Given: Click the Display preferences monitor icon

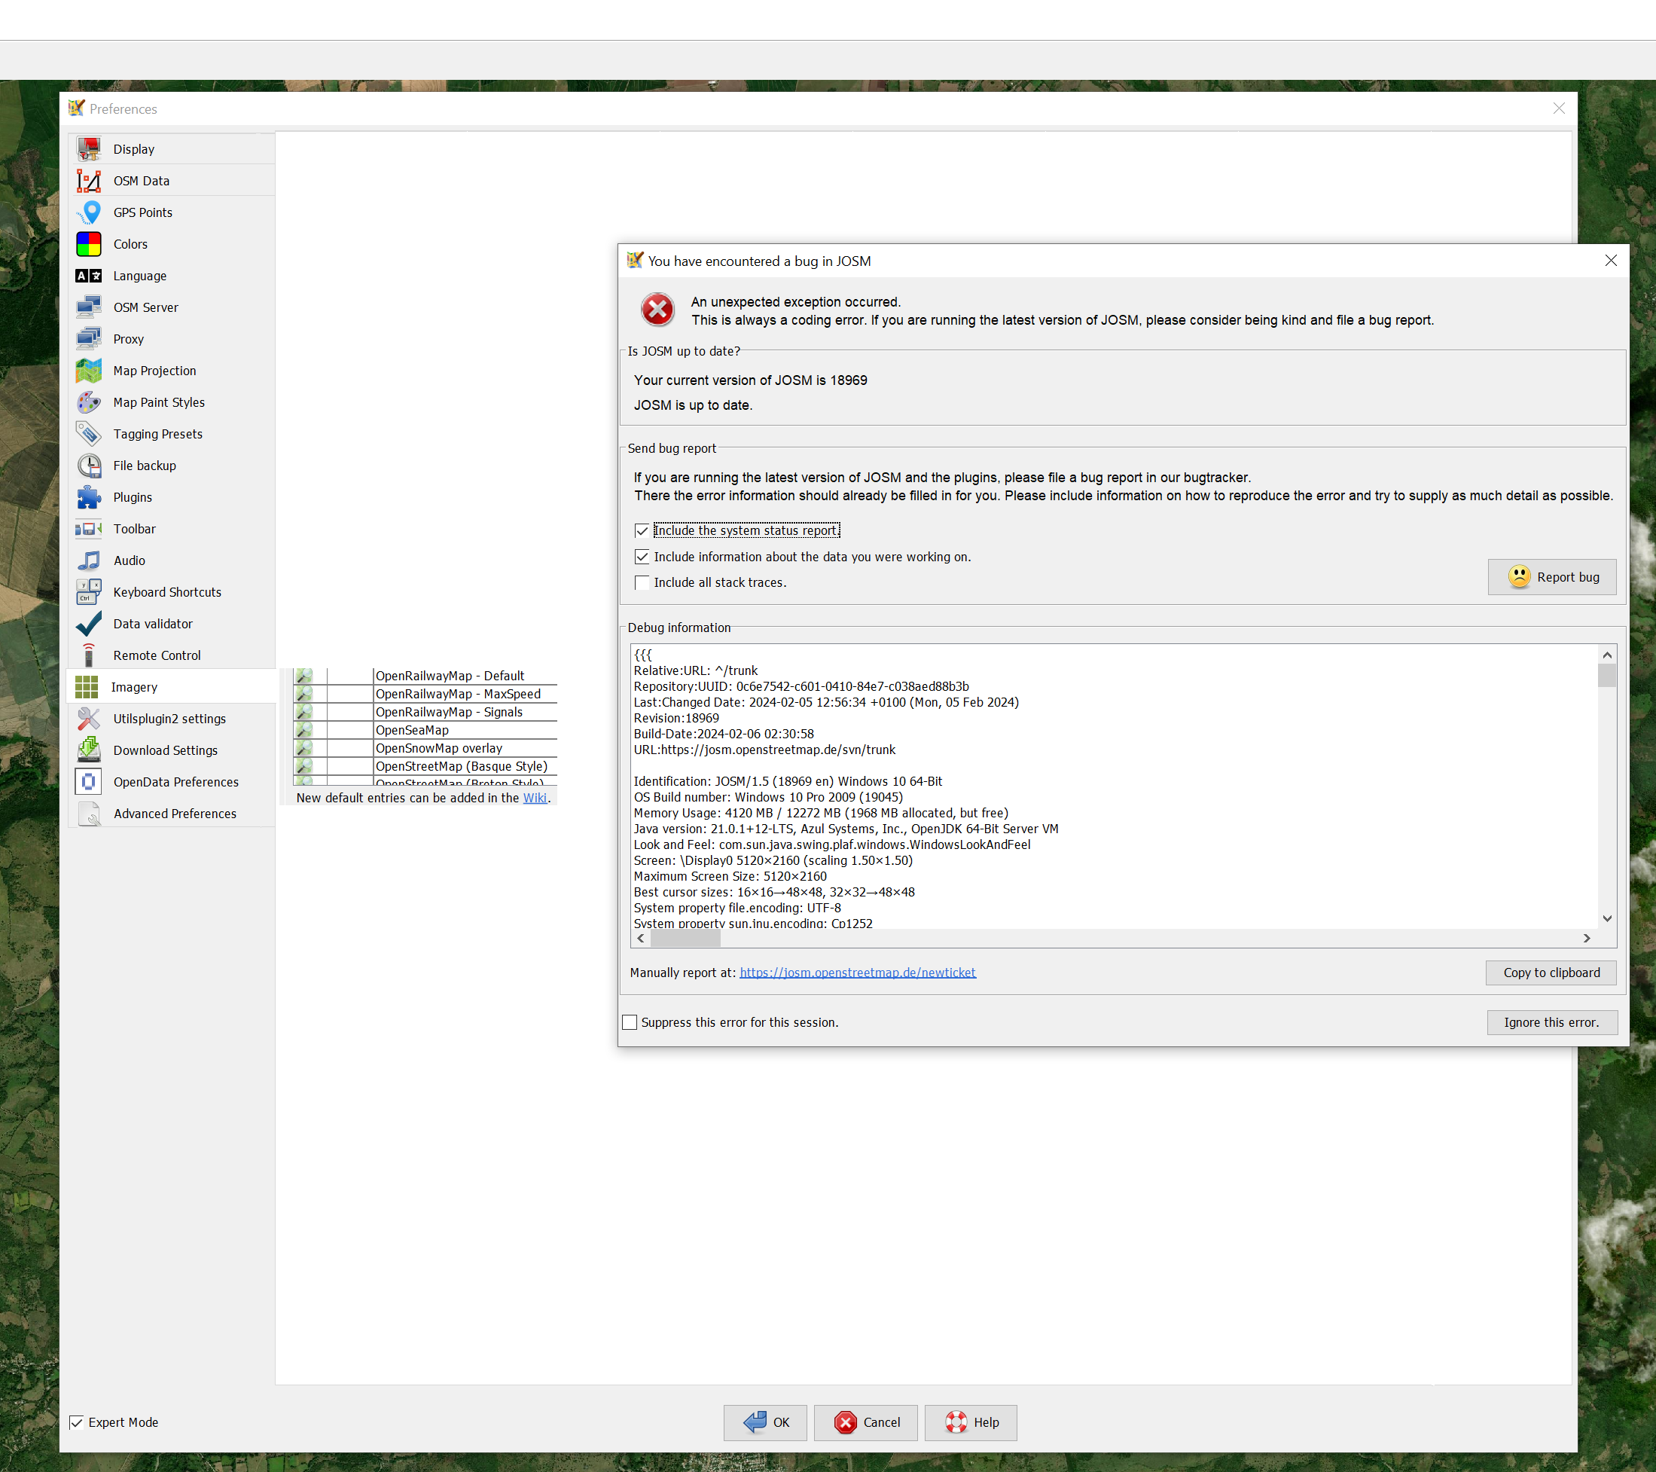Looking at the screenshot, I should pyautogui.click(x=88, y=149).
